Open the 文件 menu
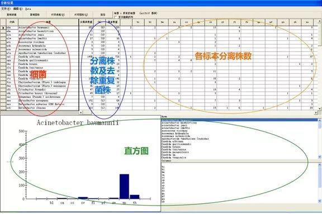This screenshot has width=322, height=214. (6, 9)
